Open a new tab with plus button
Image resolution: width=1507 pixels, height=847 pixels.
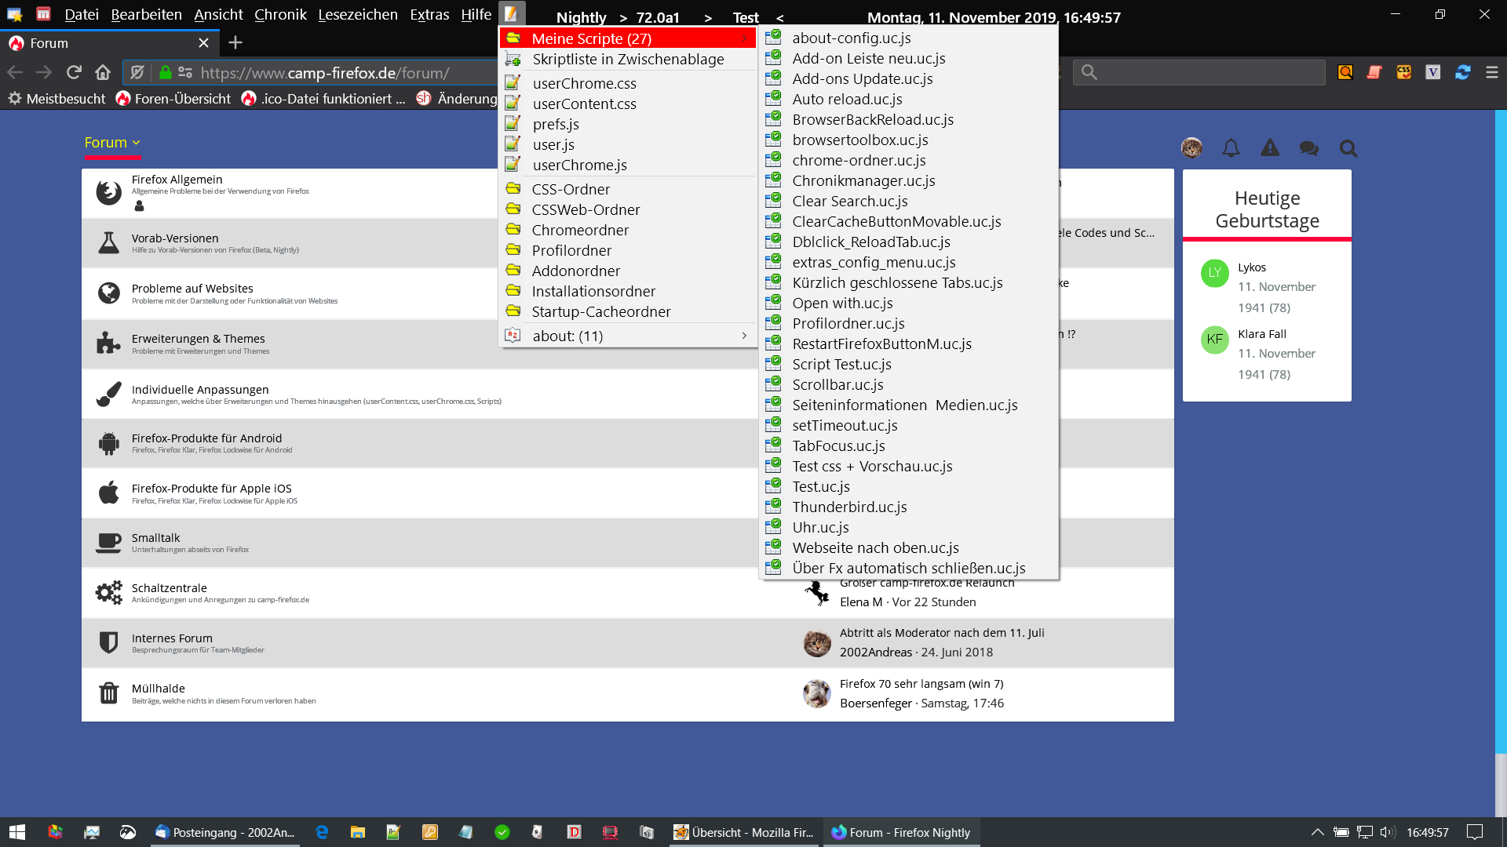coord(235,43)
